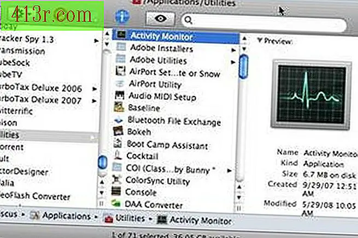Click the magnifying glass search icon
This screenshot has height=238, width=358.
point(189,20)
